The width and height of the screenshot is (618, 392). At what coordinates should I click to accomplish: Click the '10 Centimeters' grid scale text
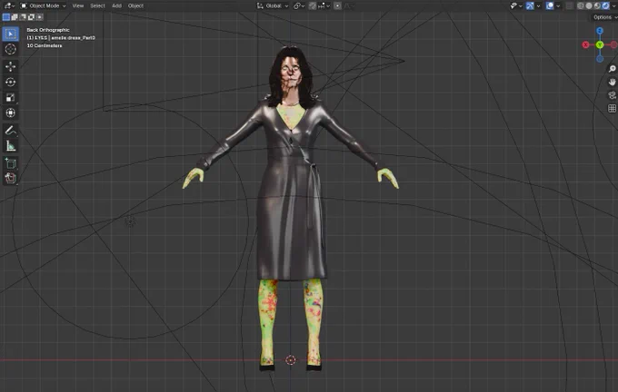45,45
